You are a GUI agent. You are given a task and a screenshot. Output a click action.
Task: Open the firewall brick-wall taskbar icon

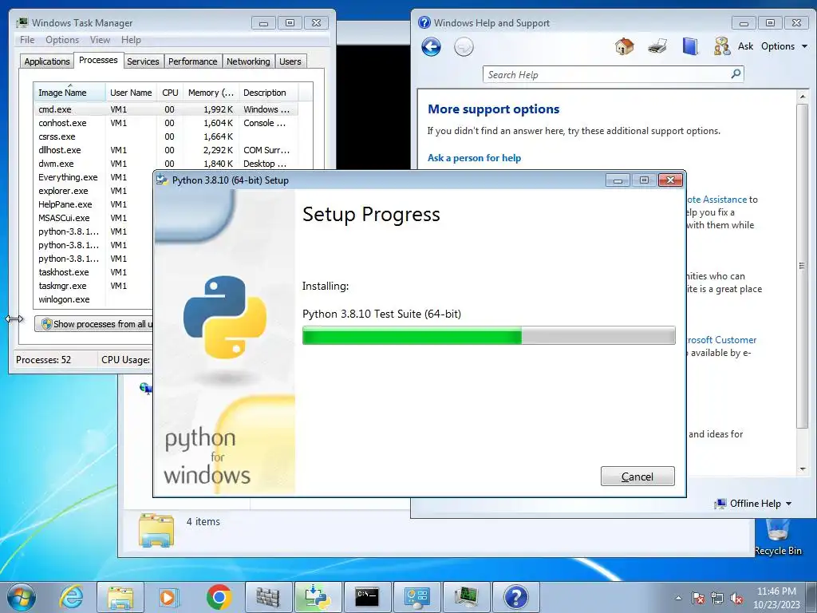(x=268, y=597)
